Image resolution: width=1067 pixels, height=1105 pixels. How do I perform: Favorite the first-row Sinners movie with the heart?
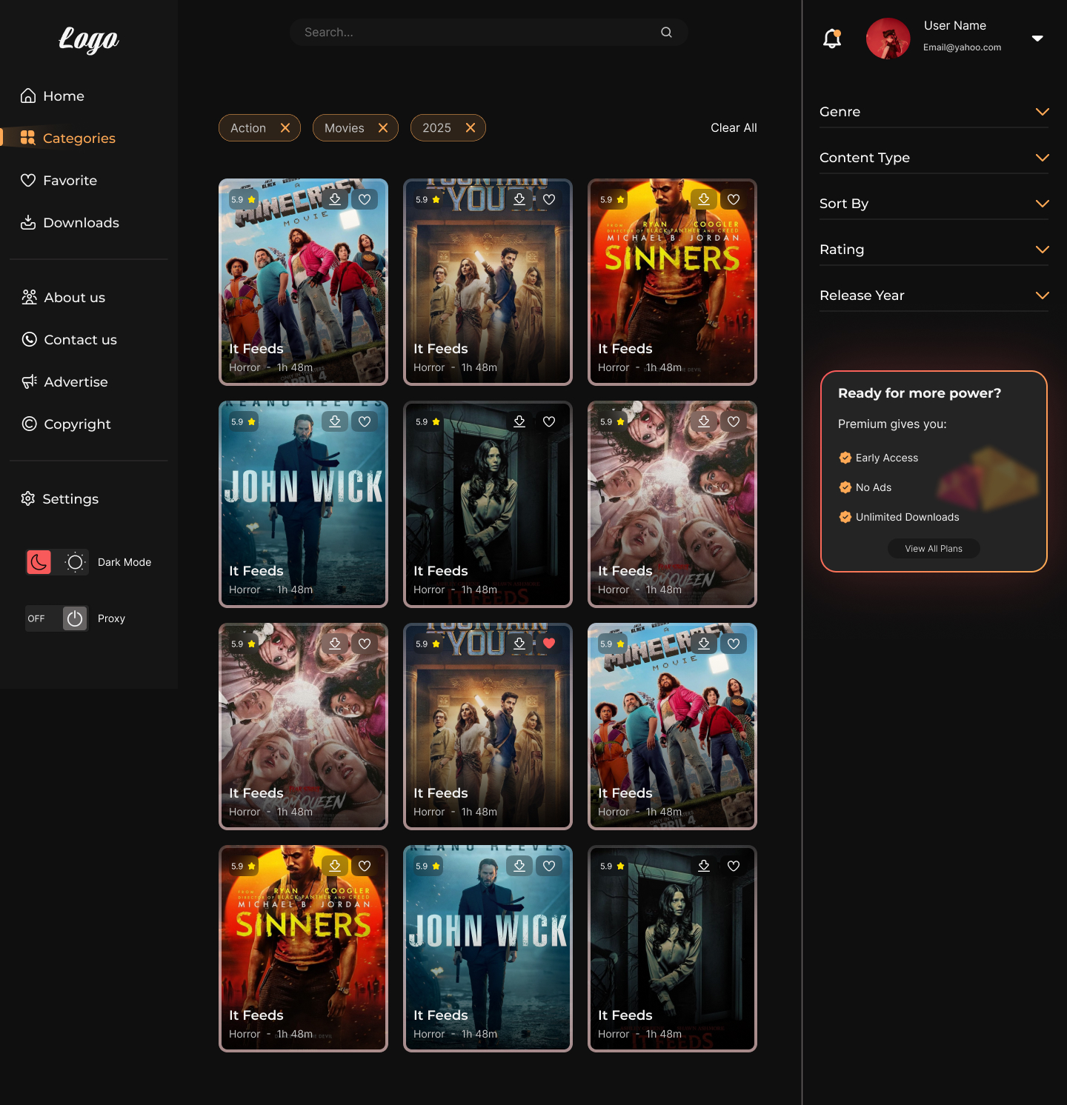734,199
